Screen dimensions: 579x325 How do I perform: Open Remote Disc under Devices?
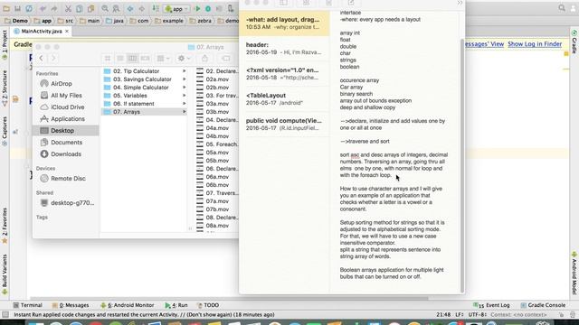tap(68, 179)
